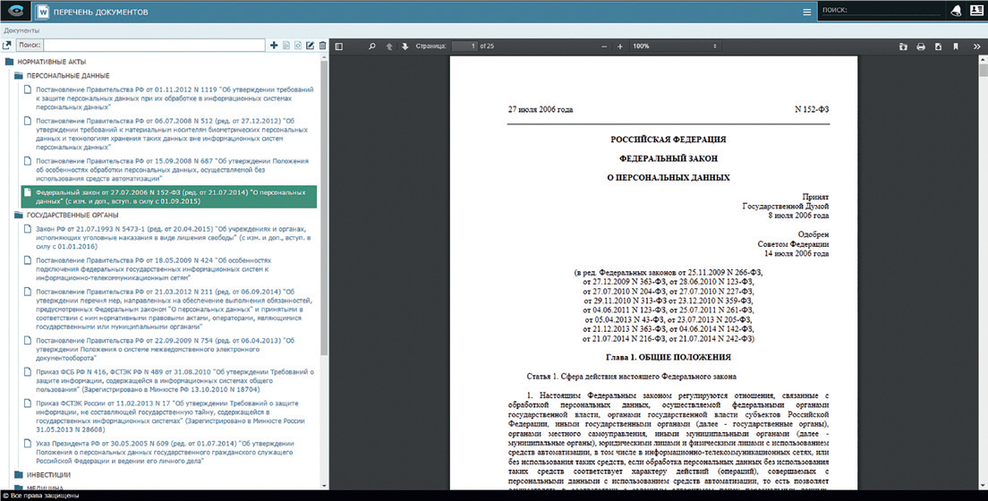Click the pop-out export arrow icon

7,46
